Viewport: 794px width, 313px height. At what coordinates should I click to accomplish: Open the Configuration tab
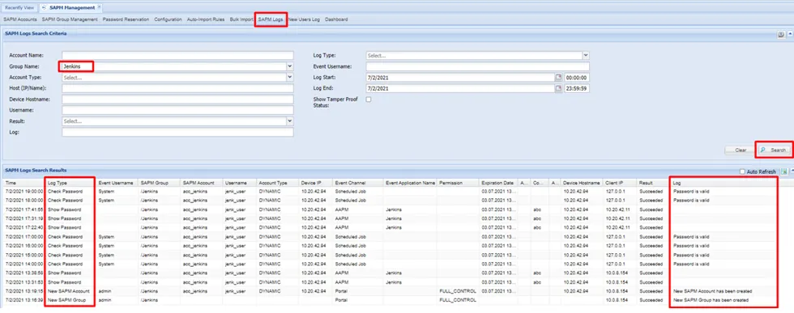[169, 19]
